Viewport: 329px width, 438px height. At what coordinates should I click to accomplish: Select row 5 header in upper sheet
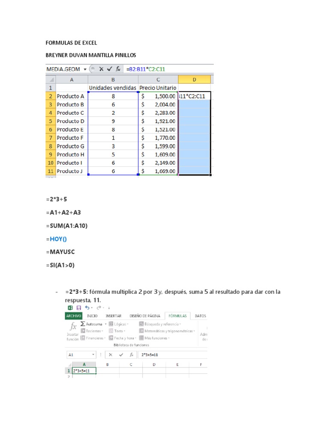click(x=51, y=121)
